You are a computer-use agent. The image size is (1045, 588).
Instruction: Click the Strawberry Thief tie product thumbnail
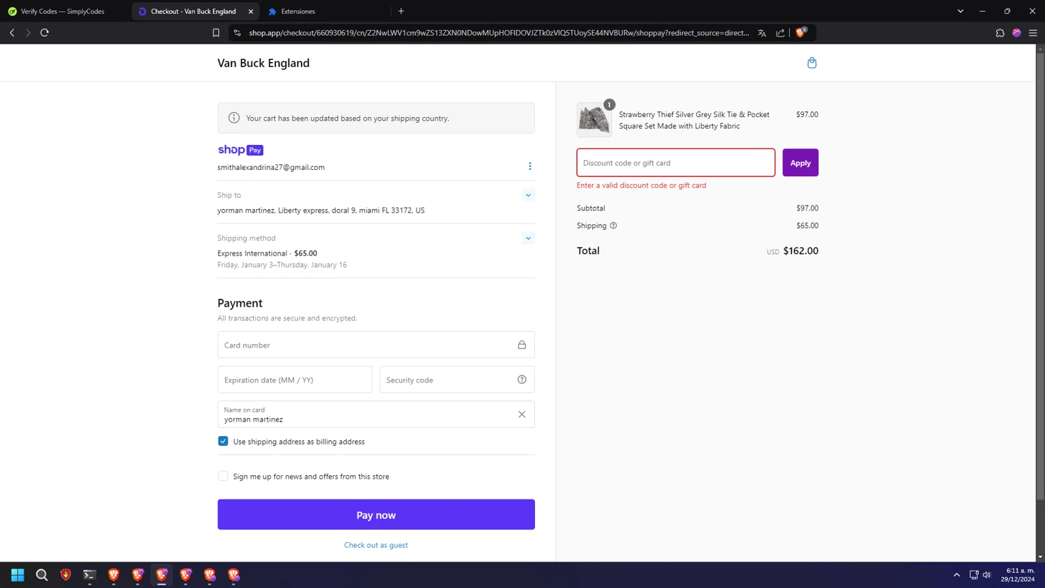594,120
